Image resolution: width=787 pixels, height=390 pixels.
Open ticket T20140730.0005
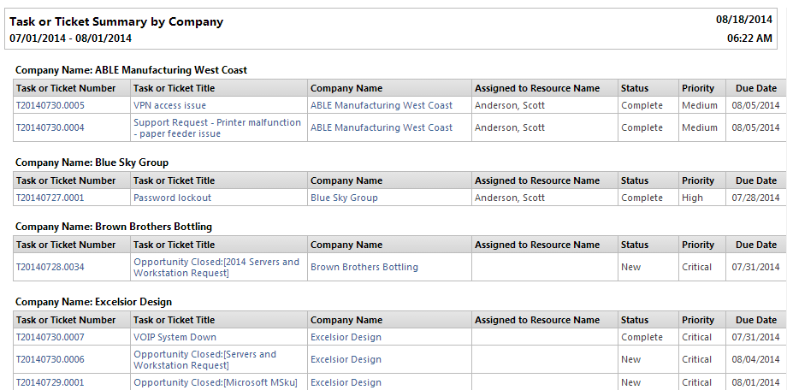(x=50, y=105)
